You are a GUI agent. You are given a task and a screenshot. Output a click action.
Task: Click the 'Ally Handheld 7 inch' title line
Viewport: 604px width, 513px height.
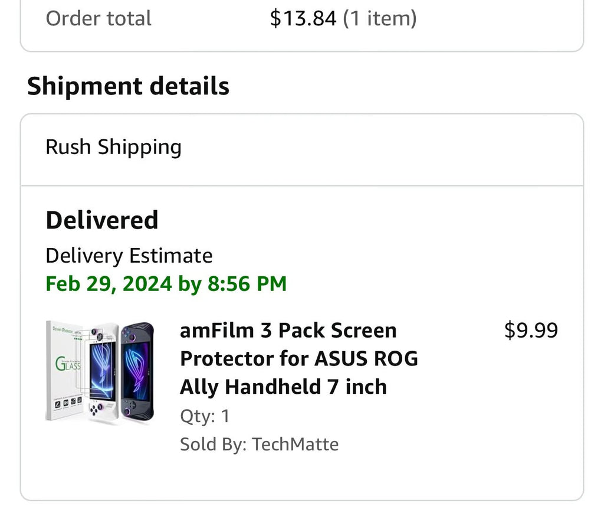pyautogui.click(x=283, y=387)
